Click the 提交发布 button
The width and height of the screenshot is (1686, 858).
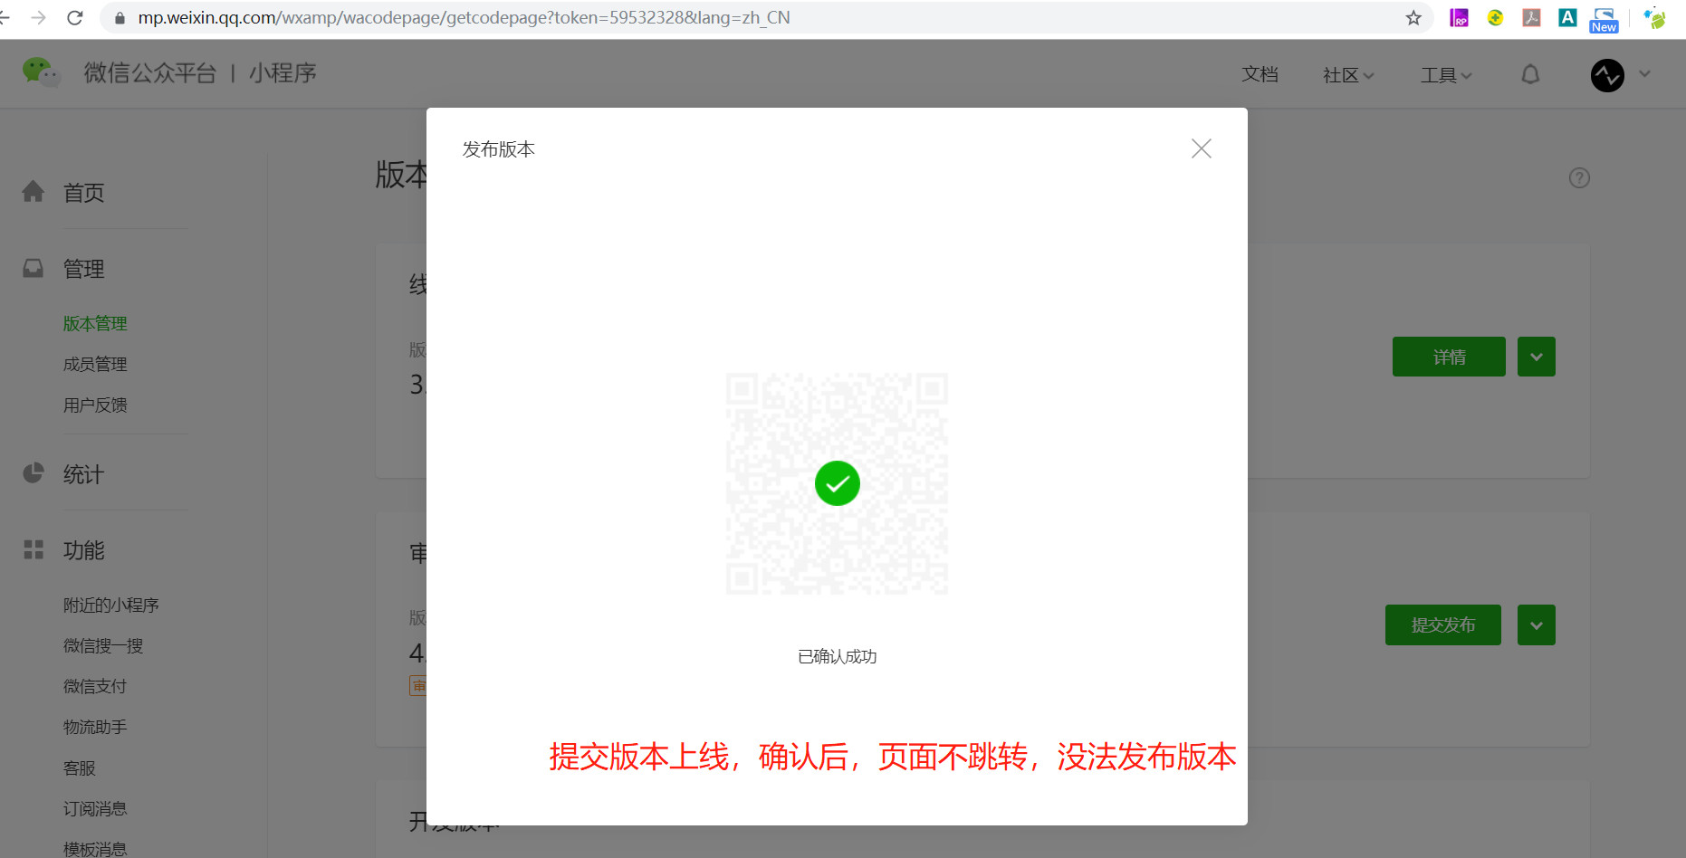[x=1443, y=625]
